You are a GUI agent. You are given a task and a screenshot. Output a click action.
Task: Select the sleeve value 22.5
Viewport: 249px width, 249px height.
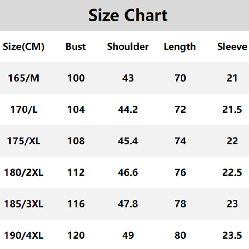232,172
